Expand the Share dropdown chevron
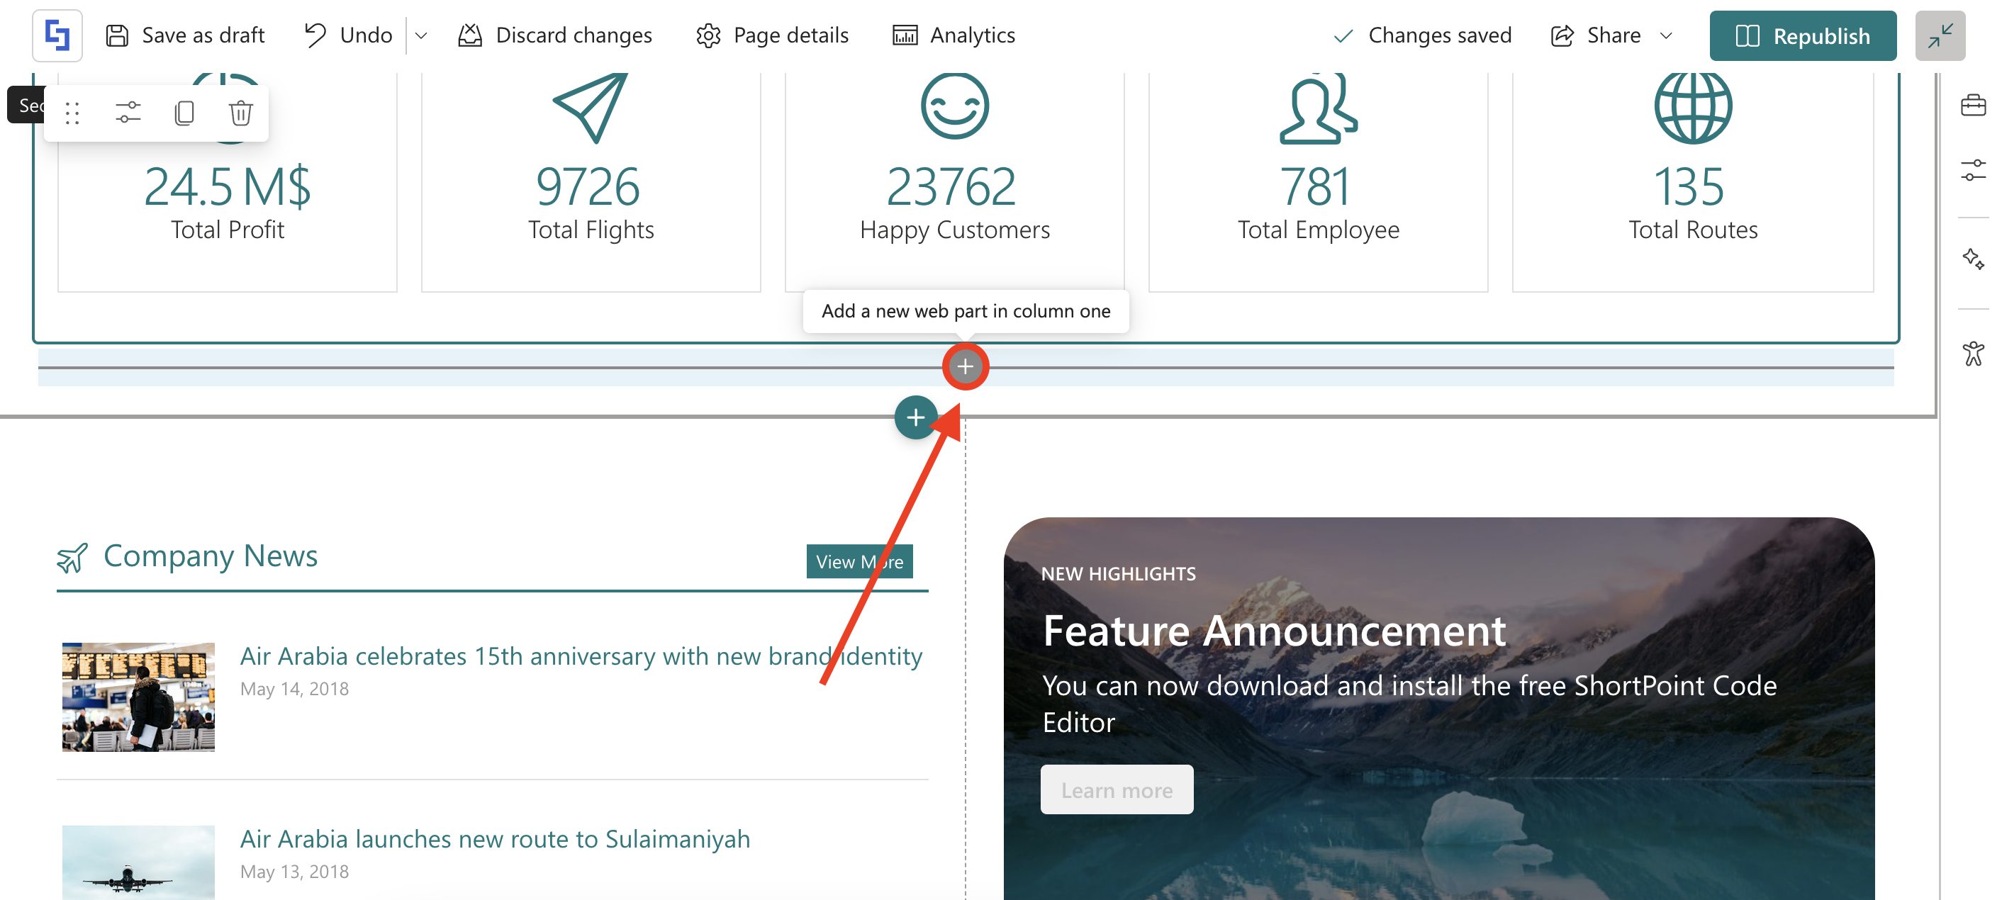Screen dimensions: 2002x900 click(1665, 35)
